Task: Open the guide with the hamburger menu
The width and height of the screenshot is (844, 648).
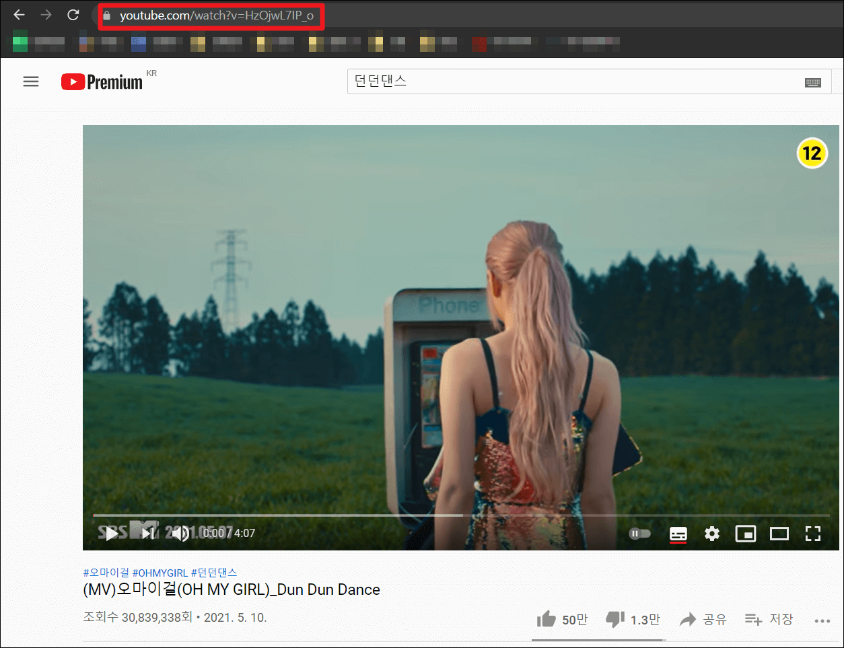Action: [x=30, y=81]
